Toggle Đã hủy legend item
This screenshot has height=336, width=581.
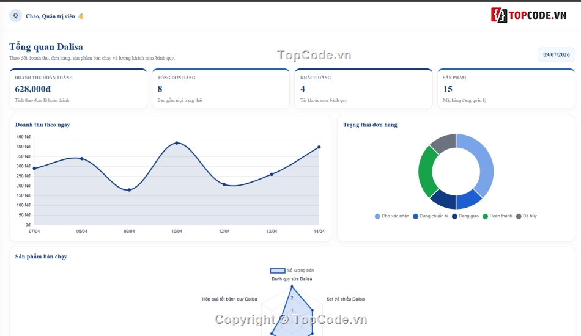point(526,216)
